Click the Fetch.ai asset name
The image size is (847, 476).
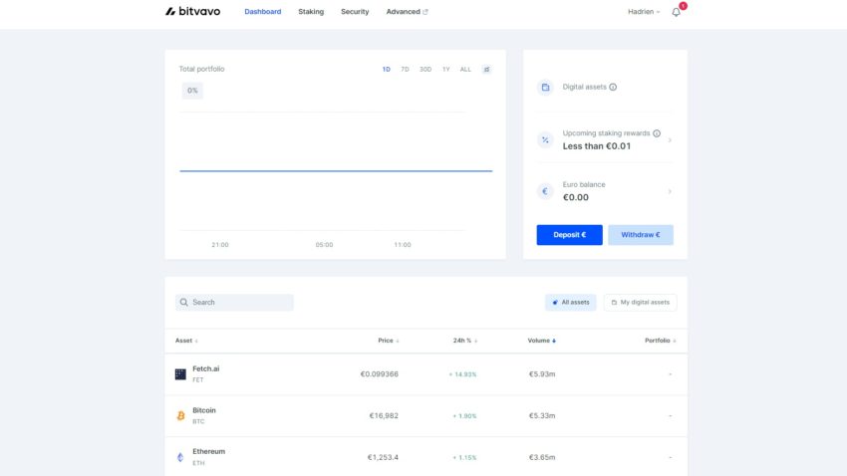[x=206, y=368]
